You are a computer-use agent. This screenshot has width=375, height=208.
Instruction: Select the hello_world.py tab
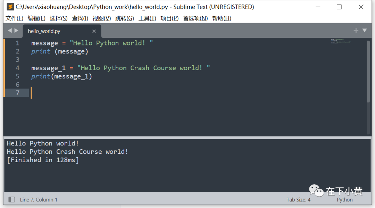pos(62,31)
